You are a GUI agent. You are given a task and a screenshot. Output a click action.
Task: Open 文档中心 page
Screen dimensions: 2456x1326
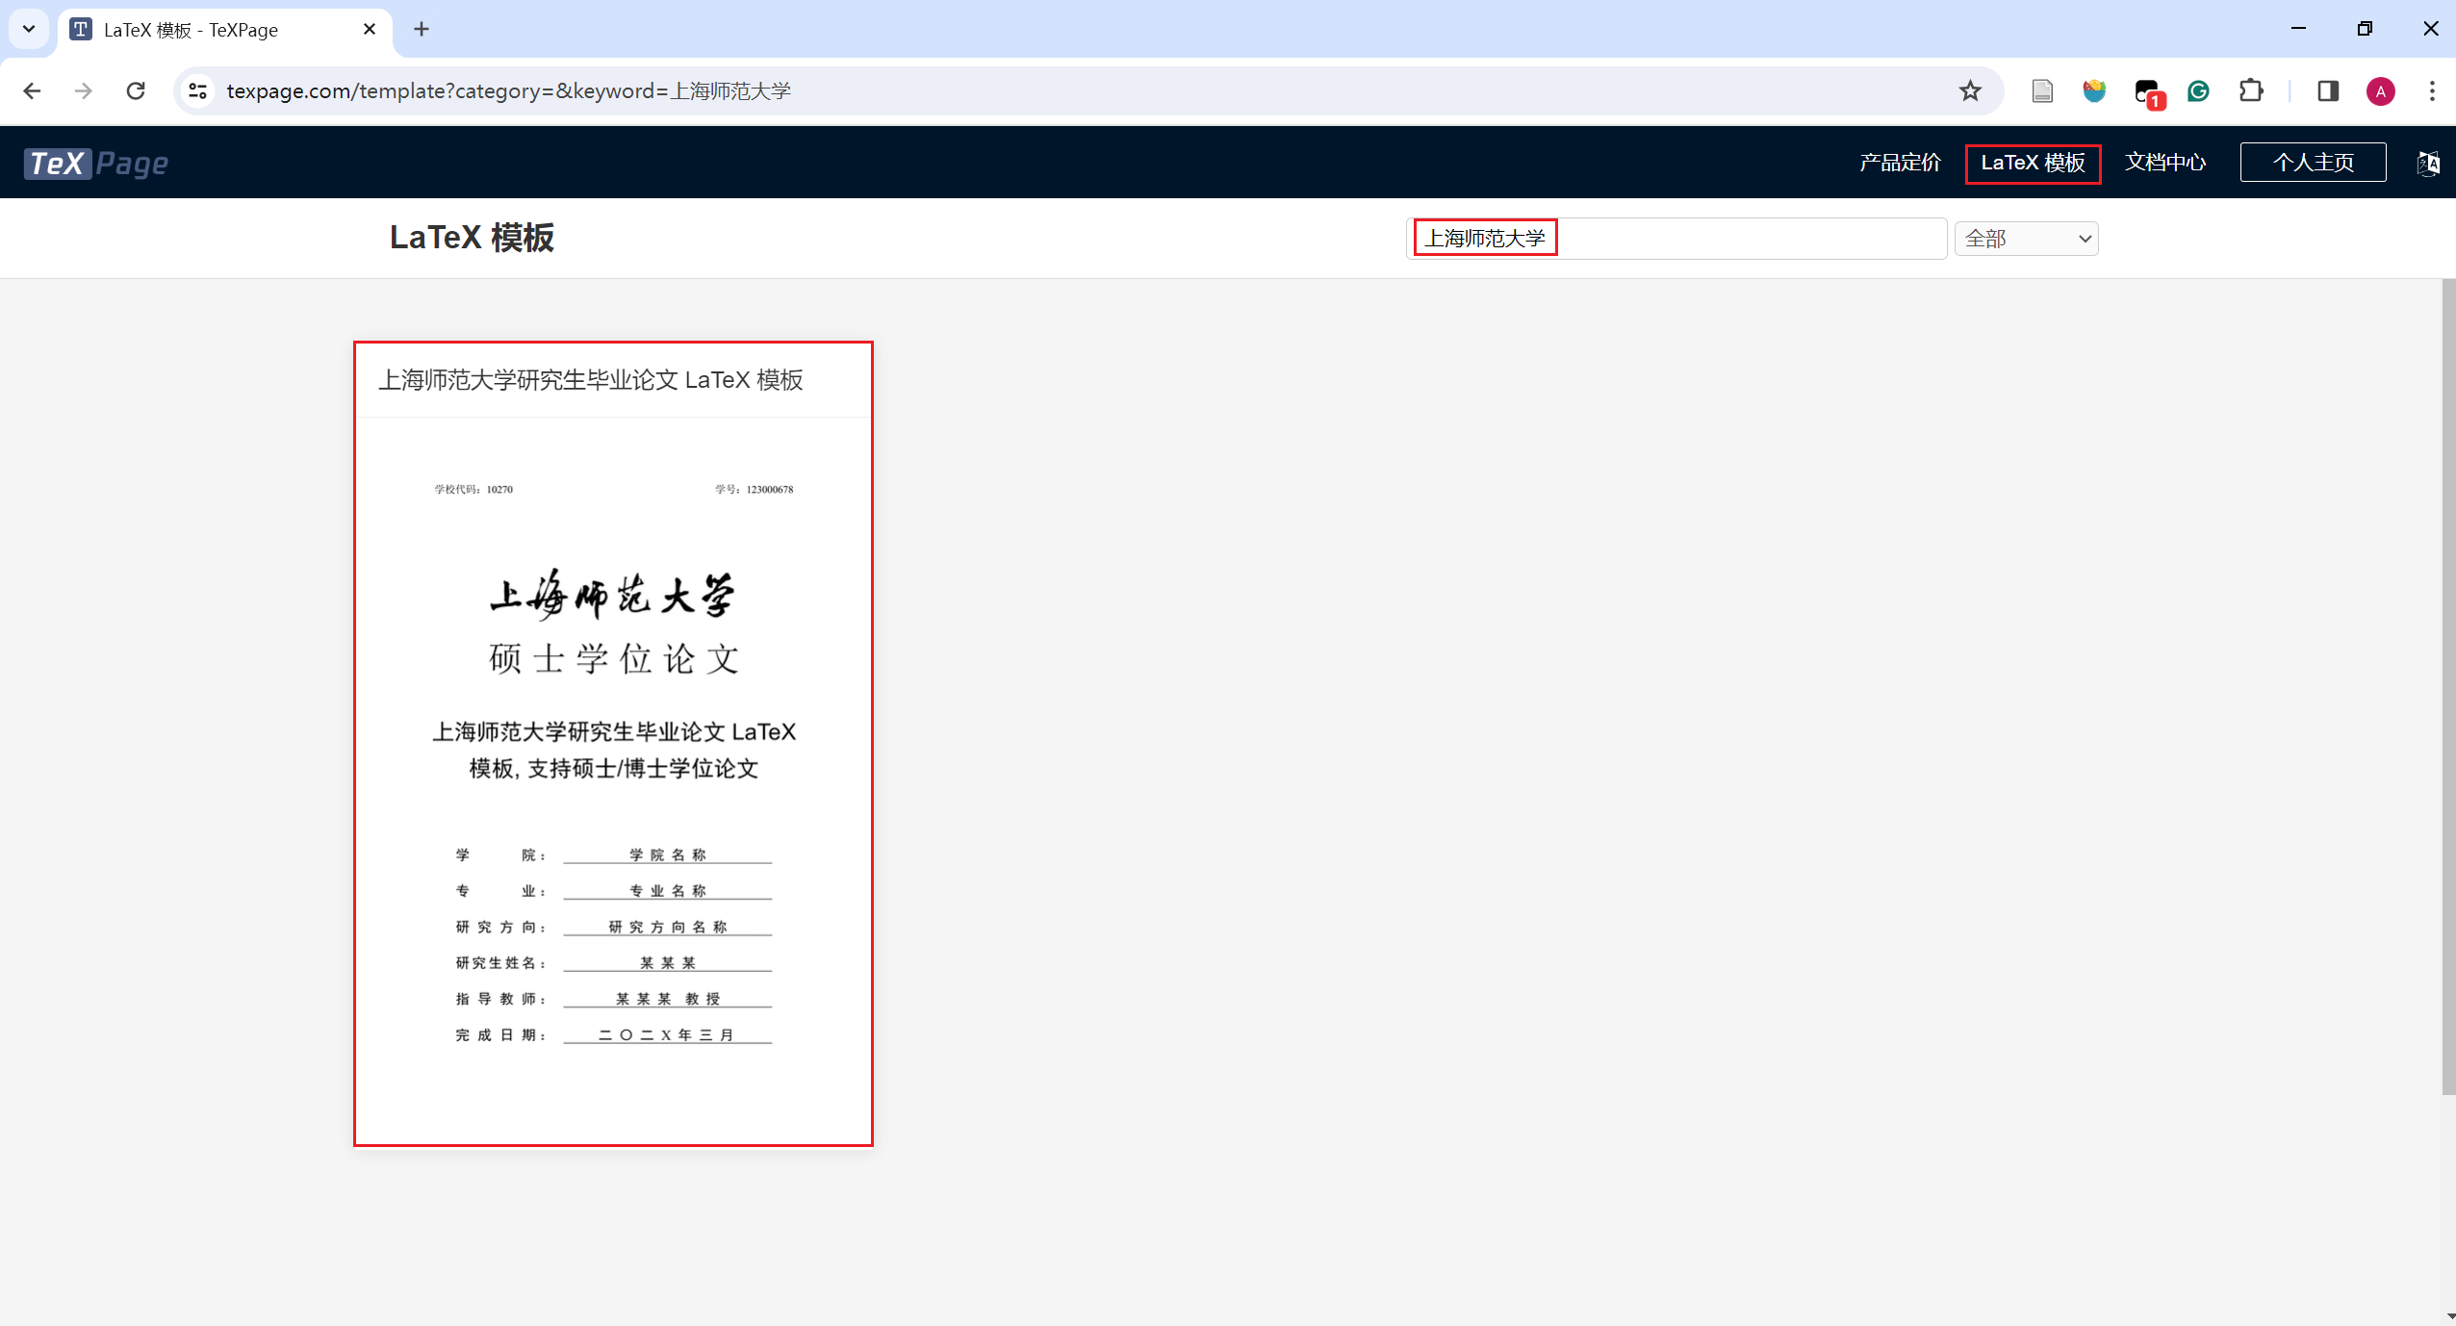point(2165,163)
